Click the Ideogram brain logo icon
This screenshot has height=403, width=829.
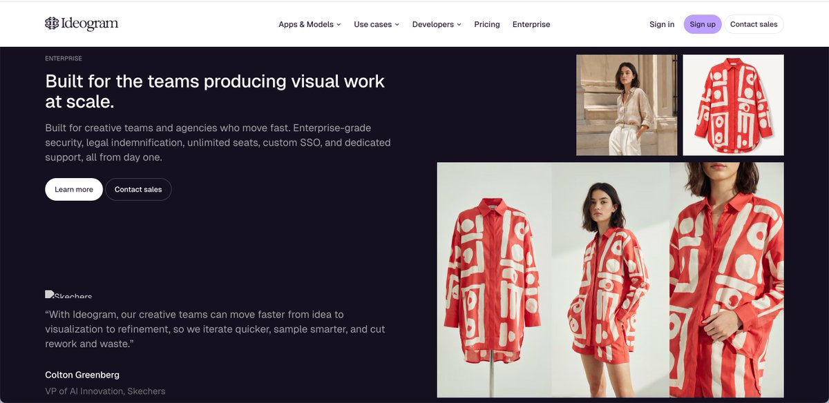coord(52,23)
